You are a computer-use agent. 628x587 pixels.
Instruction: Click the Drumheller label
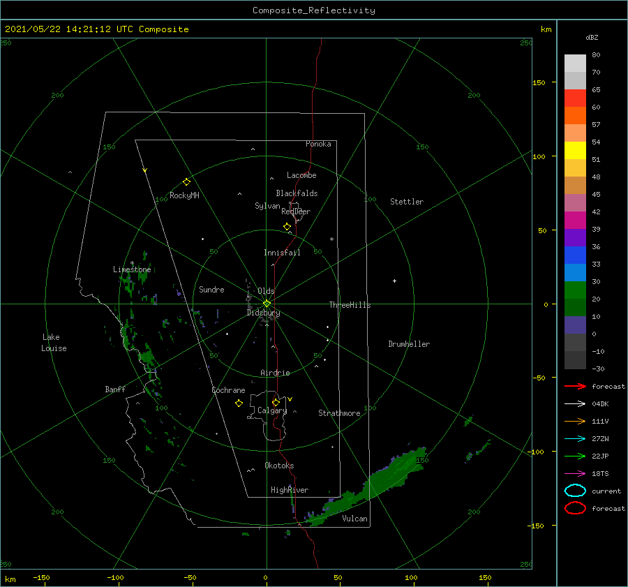pos(409,344)
